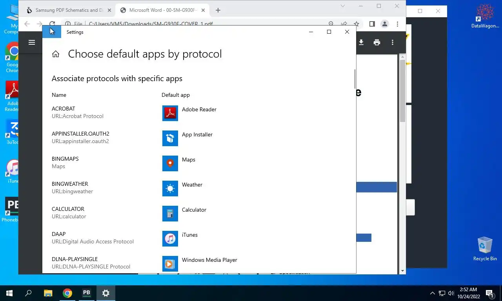This screenshot has height=301, width=502.
Task: Open Chrome three-dot menu
Action: (x=397, y=24)
